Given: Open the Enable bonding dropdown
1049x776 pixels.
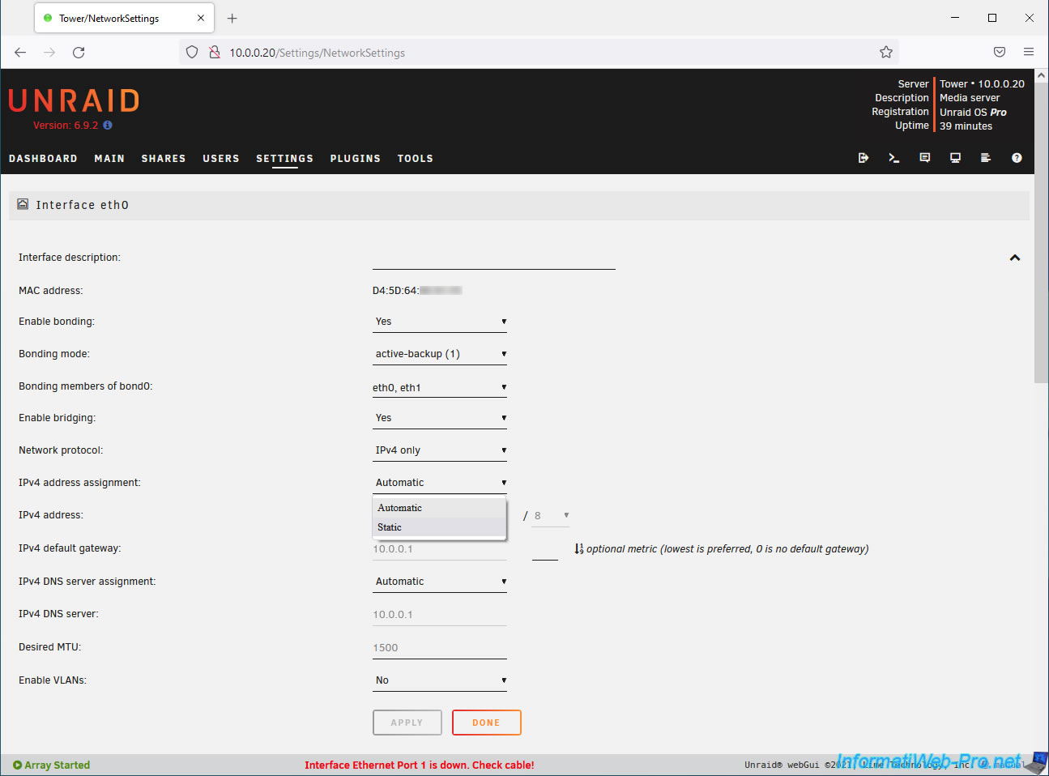Looking at the screenshot, I should click(440, 322).
